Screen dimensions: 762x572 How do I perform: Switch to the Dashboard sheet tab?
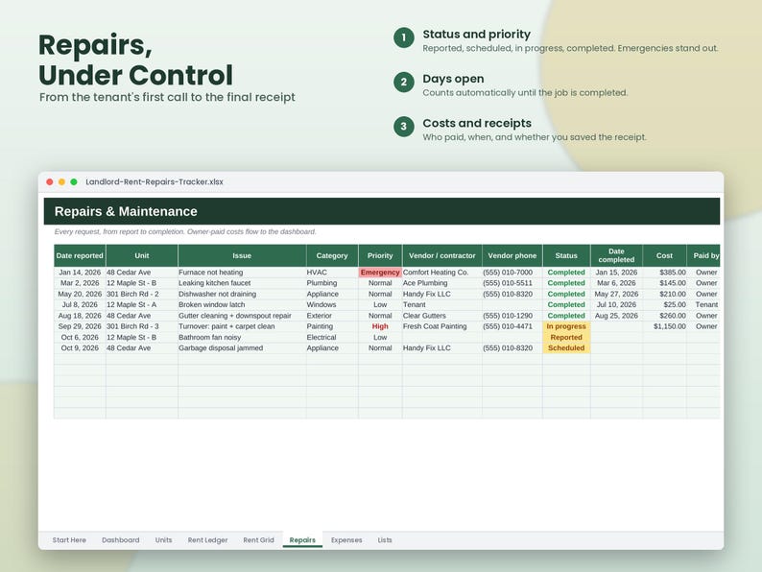coord(121,540)
